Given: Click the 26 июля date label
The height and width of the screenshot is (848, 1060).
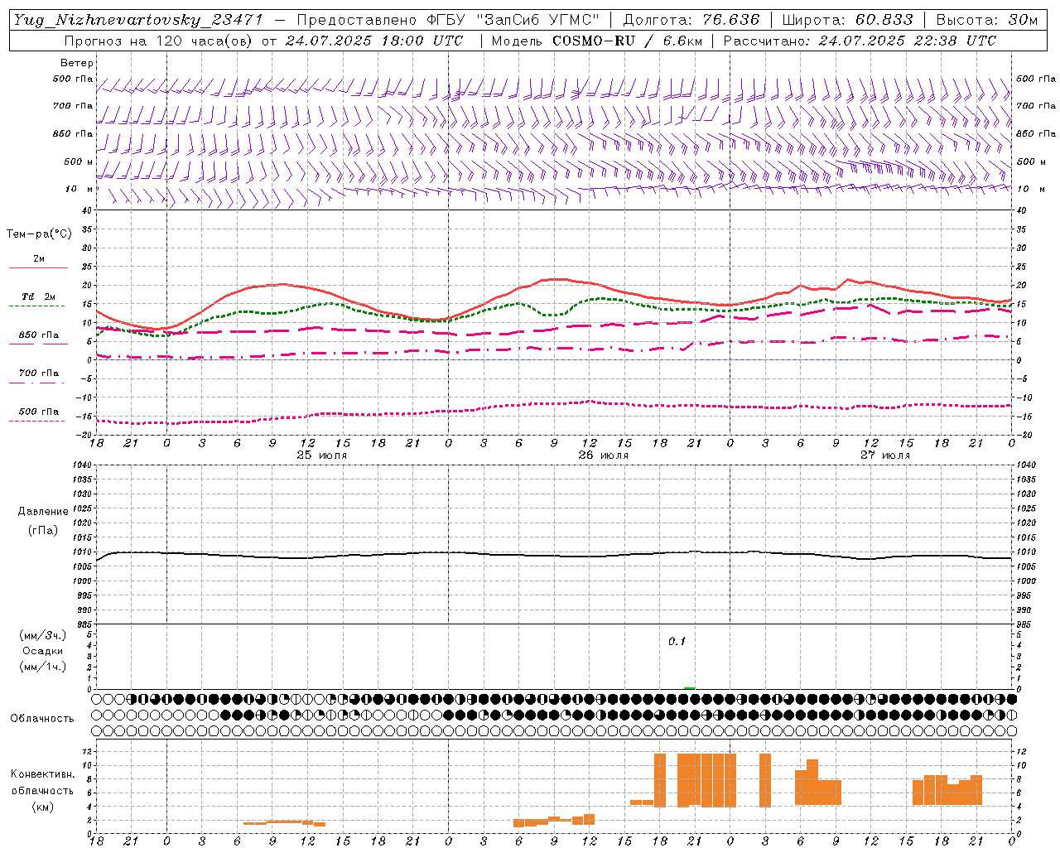Looking at the screenshot, I should [x=604, y=455].
